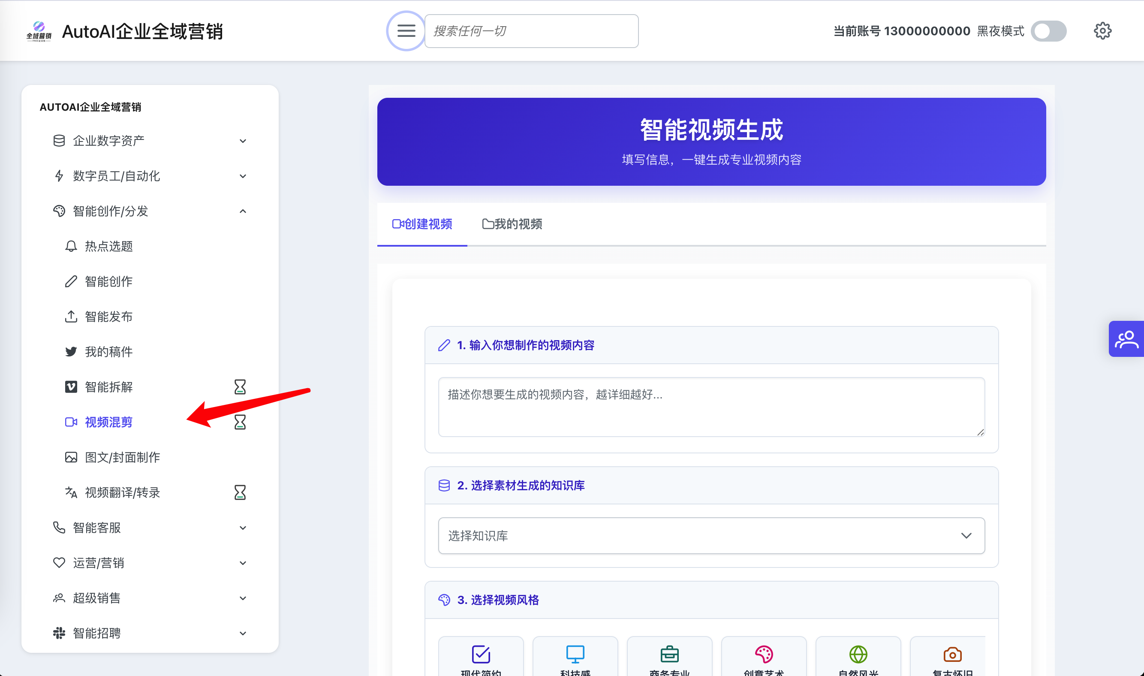Click the people icon beside 超级销售

pos(59,598)
